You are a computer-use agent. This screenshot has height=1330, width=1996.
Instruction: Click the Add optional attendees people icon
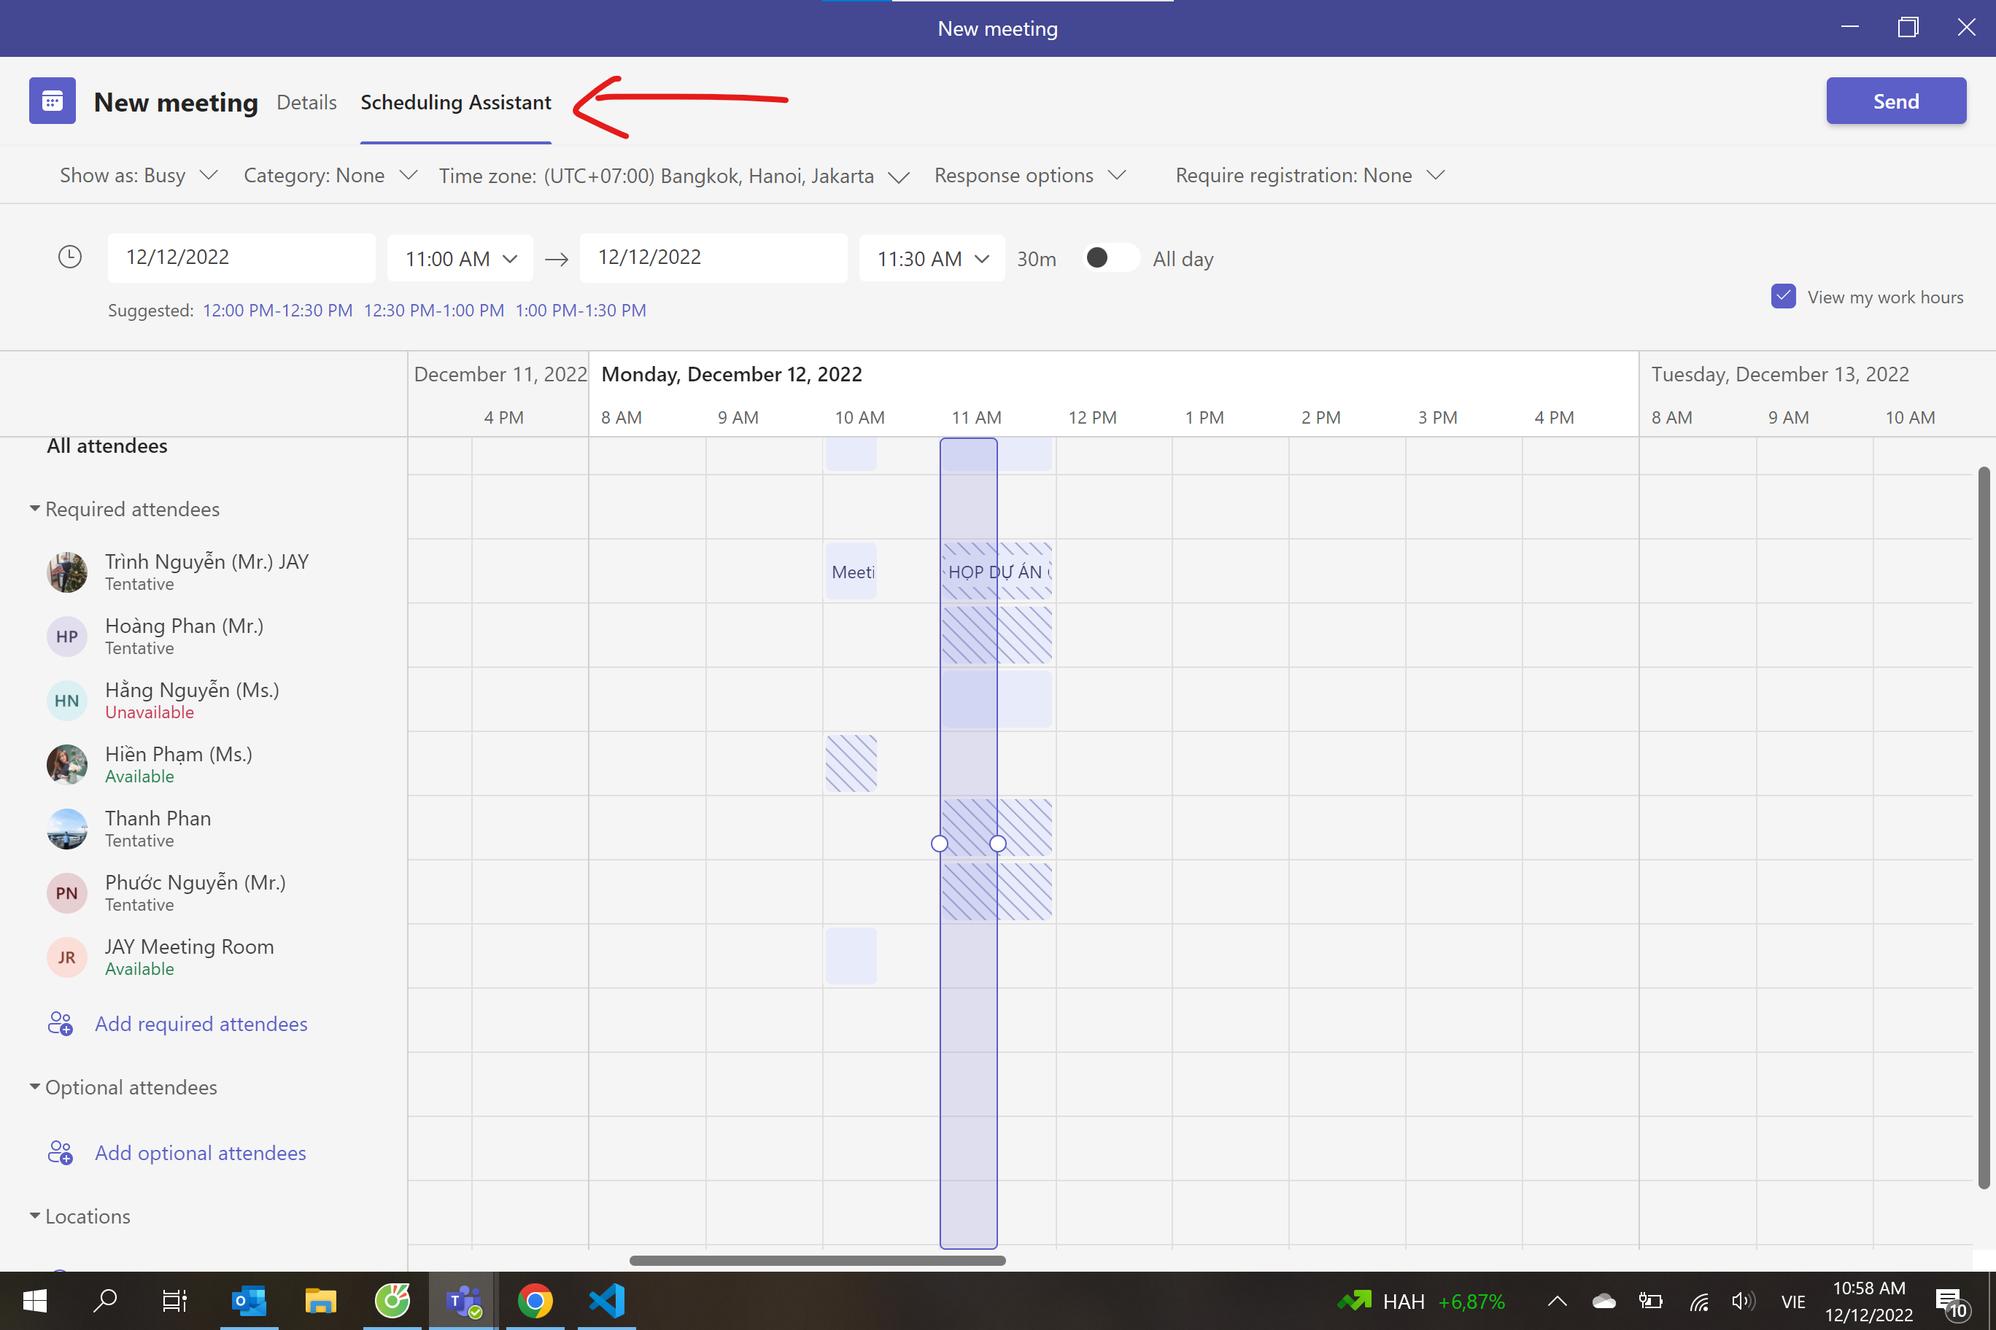coord(61,1153)
